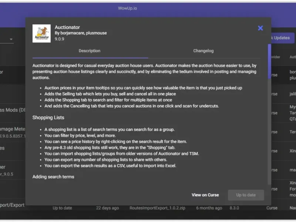296x222 pixels.
Task: Click the disabled Up to date button
Action: (246, 195)
